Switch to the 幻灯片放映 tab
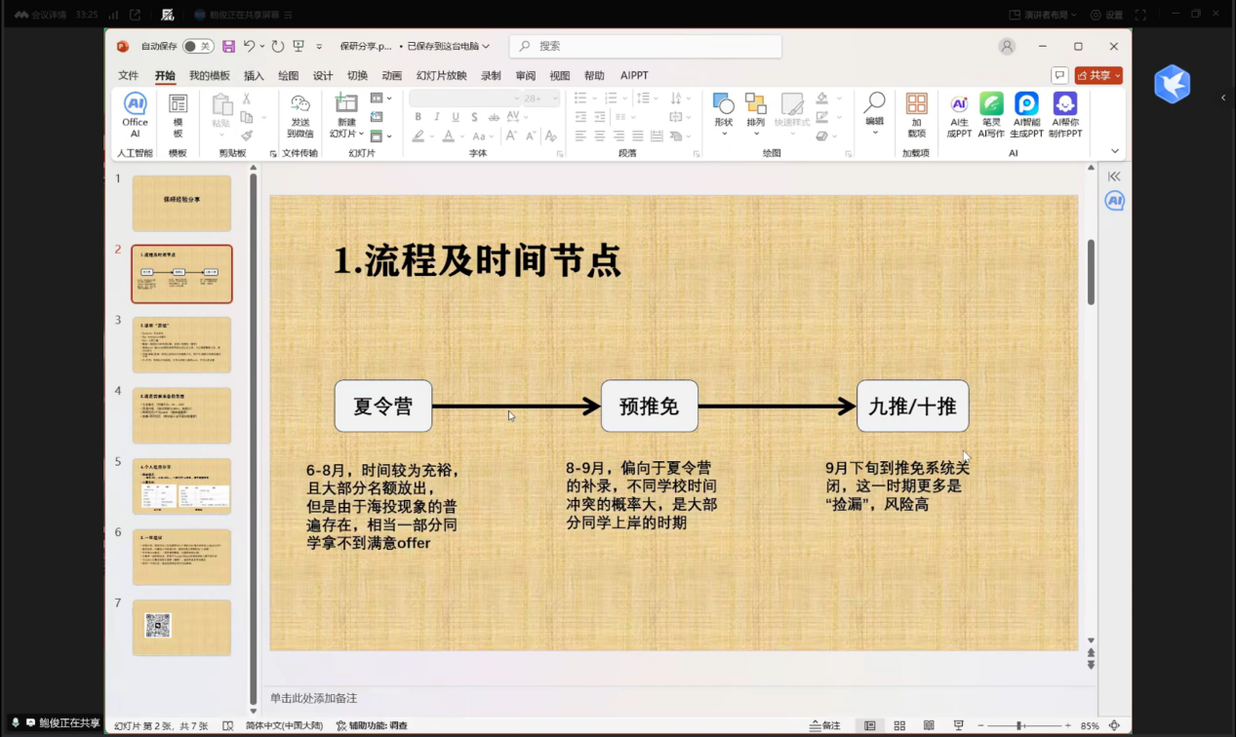This screenshot has height=737, width=1236. pos(441,76)
